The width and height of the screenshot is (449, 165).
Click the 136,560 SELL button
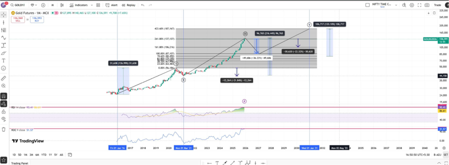[x=18, y=19]
